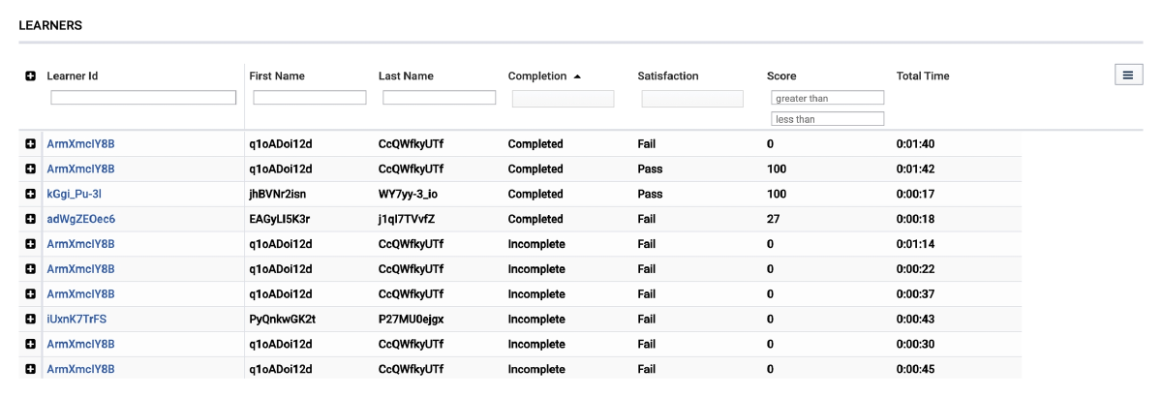
Task: Focus the Score less than field
Action: [x=828, y=119]
